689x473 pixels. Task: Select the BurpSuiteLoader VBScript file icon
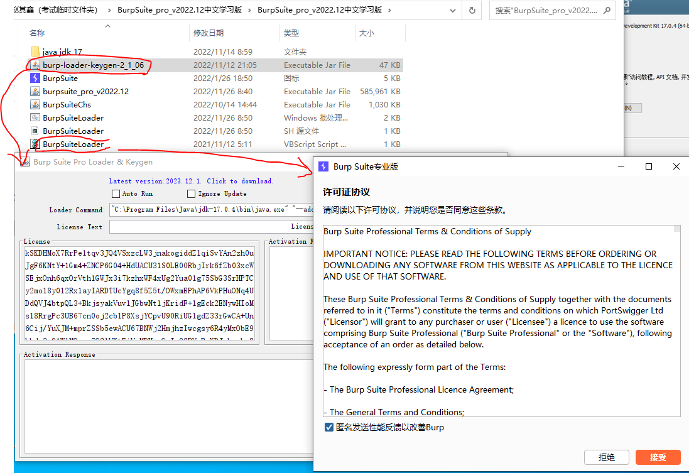36,144
